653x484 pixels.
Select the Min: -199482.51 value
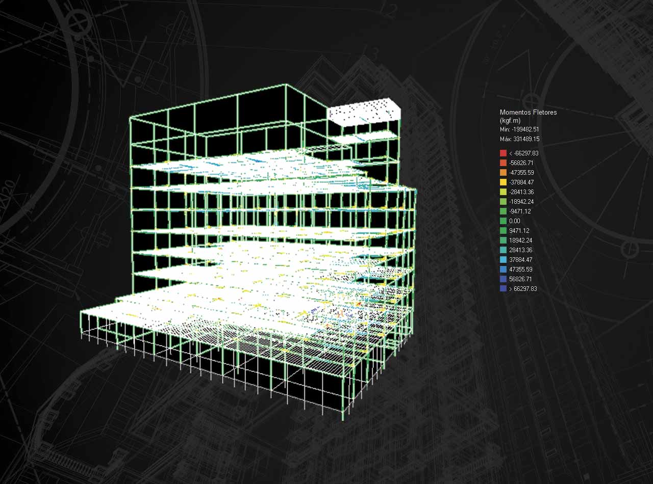click(519, 129)
